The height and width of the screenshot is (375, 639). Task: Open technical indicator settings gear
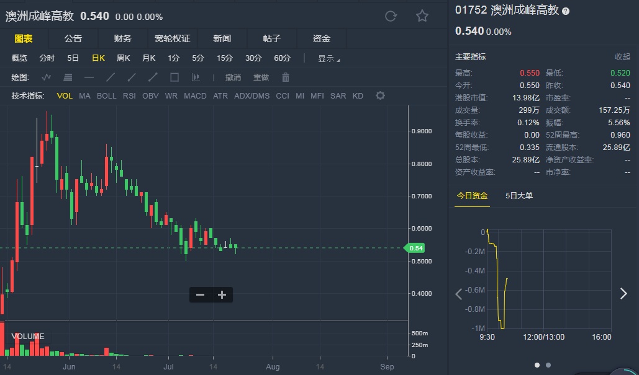(380, 95)
